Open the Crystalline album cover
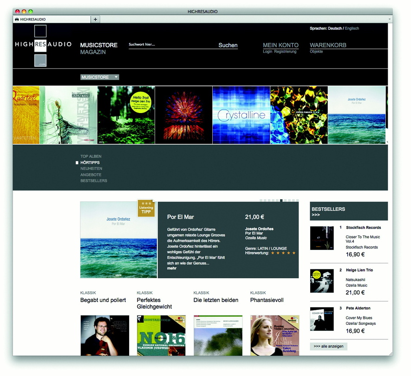The image size is (411, 376). coord(241,115)
